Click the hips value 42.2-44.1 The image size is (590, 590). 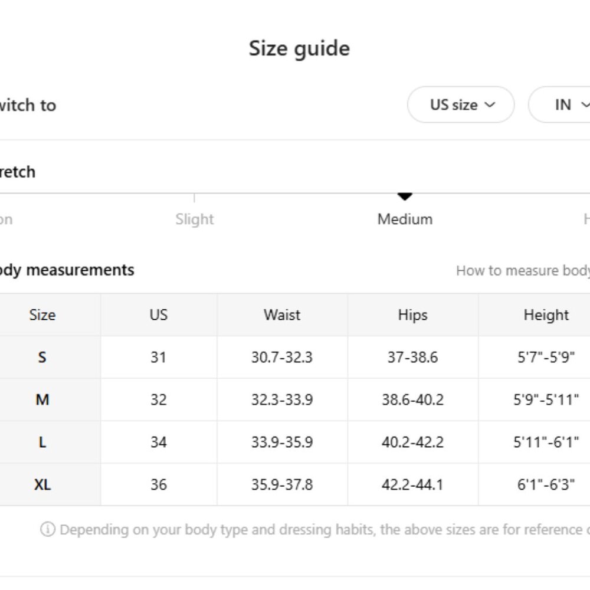413,484
